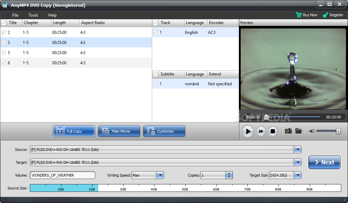Stop the preview playback
The width and height of the screenshot is (348, 203).
pyautogui.click(x=273, y=131)
